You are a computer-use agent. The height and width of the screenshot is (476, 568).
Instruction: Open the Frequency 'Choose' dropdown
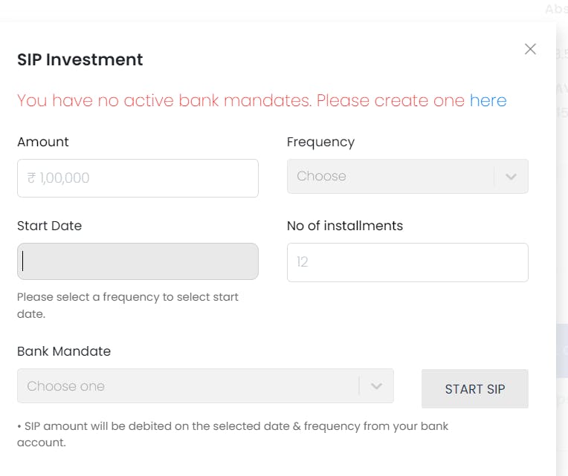[x=390, y=177]
